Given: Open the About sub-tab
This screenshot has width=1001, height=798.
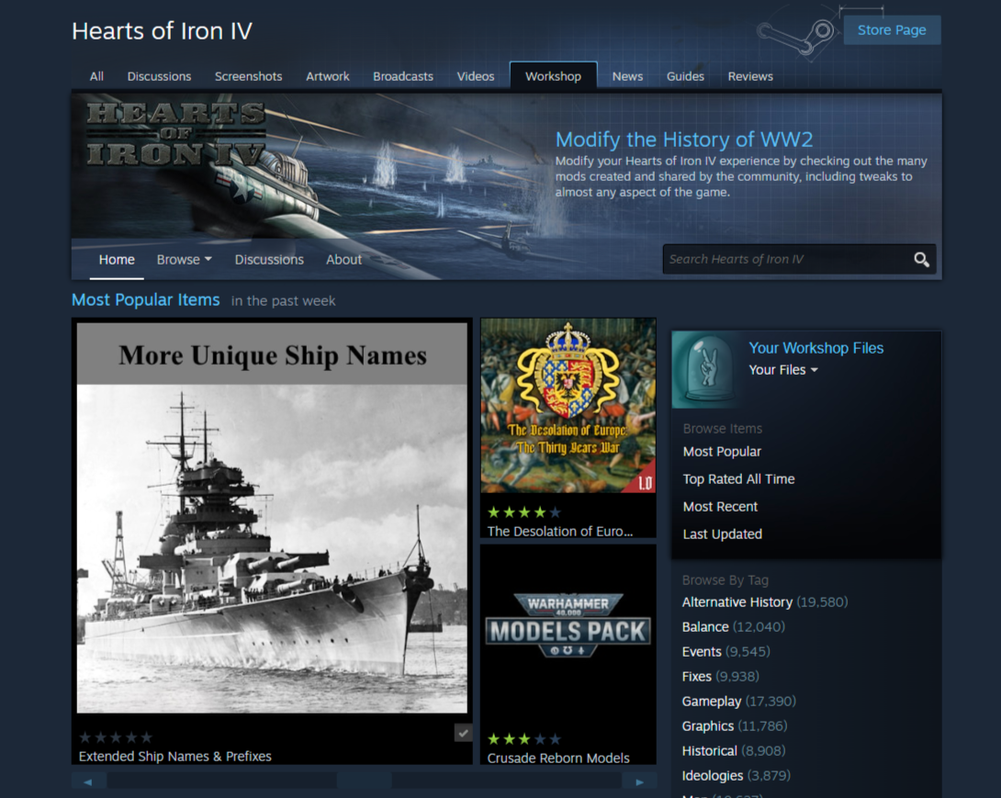Looking at the screenshot, I should pyautogui.click(x=343, y=260).
